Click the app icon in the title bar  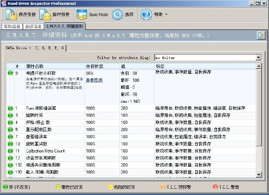click(4, 4)
